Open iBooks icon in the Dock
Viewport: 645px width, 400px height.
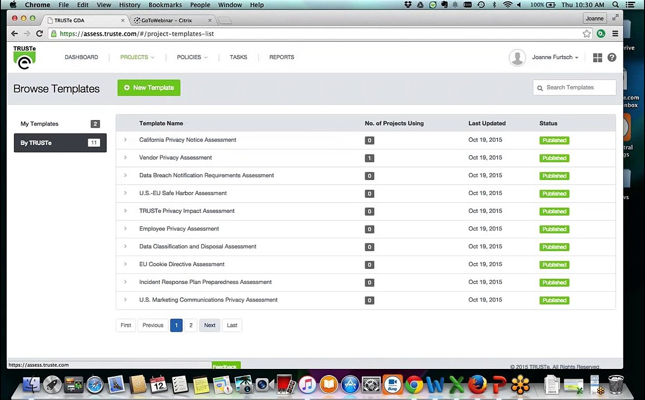[329, 385]
